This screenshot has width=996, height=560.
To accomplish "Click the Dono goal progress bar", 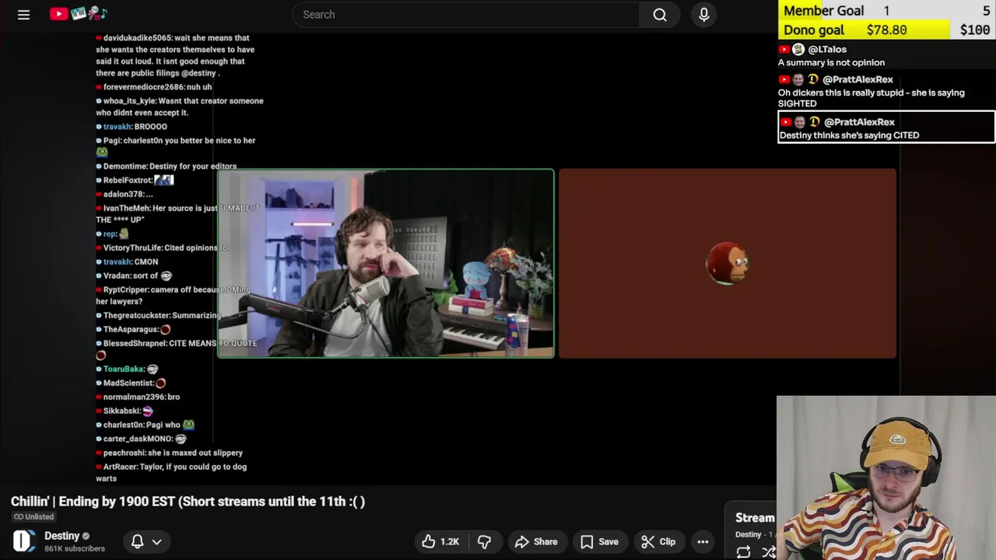I will coord(886,30).
